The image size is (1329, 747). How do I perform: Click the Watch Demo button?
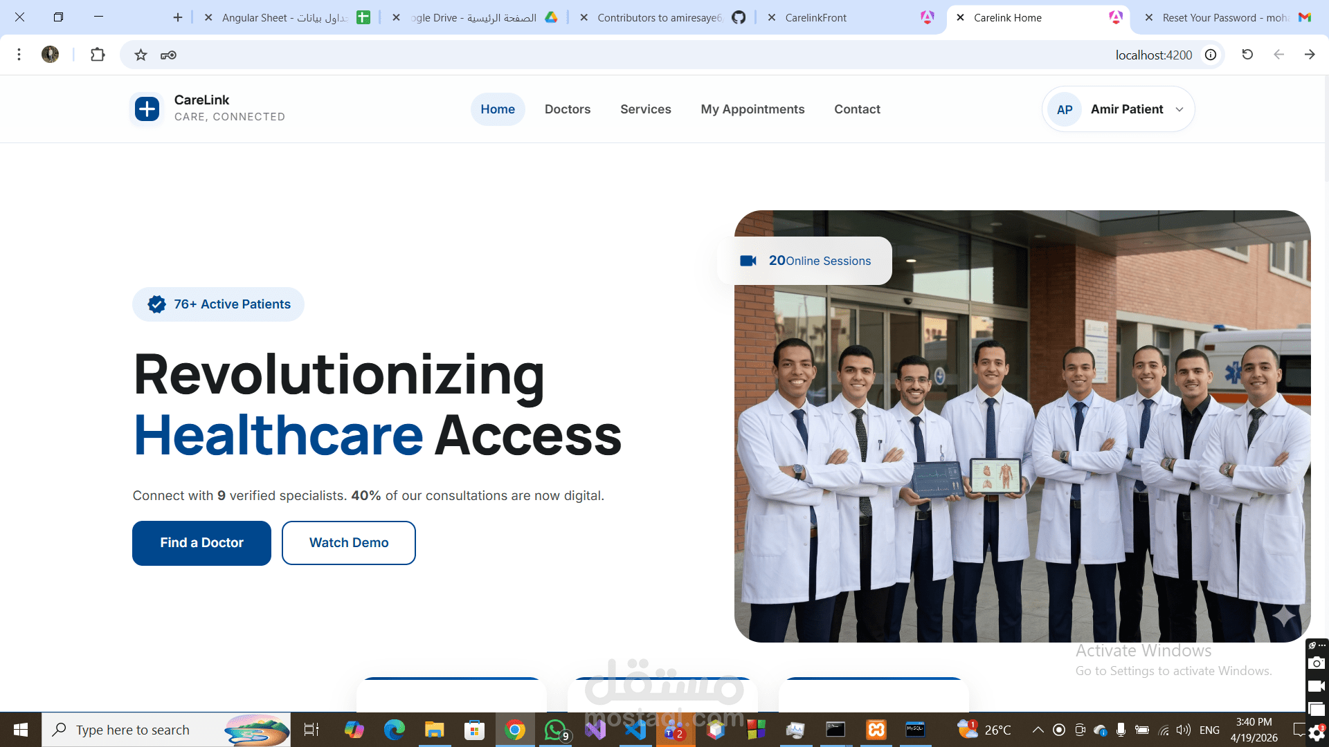pos(349,543)
